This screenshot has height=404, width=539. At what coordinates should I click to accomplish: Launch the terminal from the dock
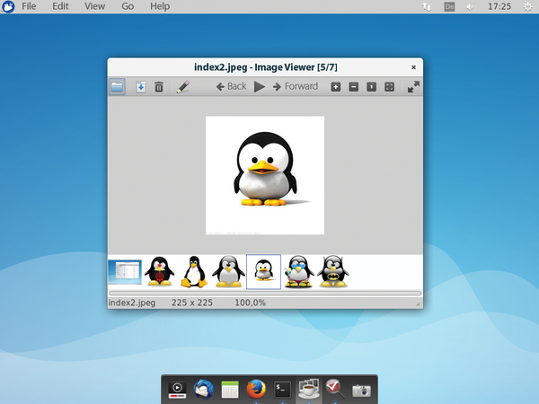283,390
